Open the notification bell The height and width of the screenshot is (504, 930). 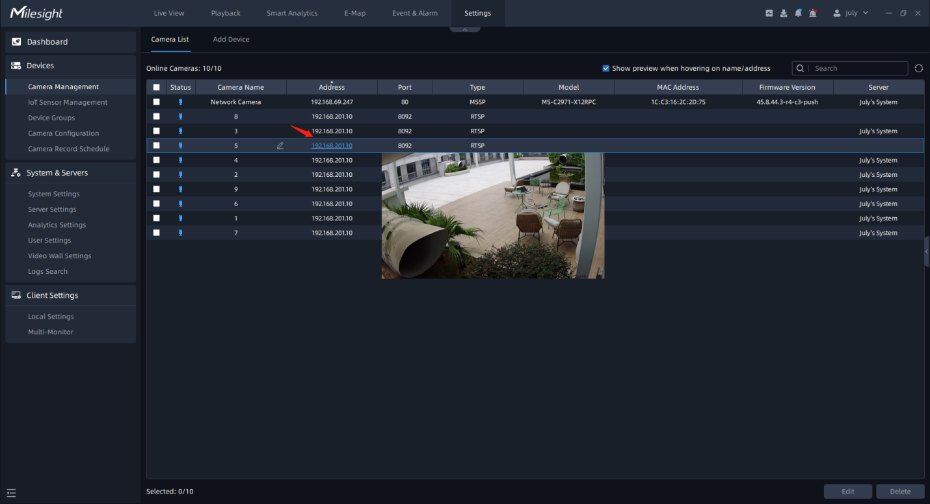(x=798, y=13)
